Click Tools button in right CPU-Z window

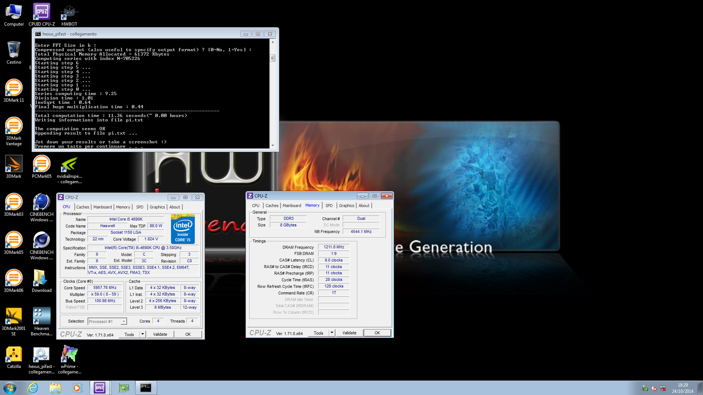[319, 333]
